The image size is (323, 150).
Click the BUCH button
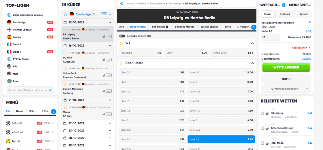[286, 79]
